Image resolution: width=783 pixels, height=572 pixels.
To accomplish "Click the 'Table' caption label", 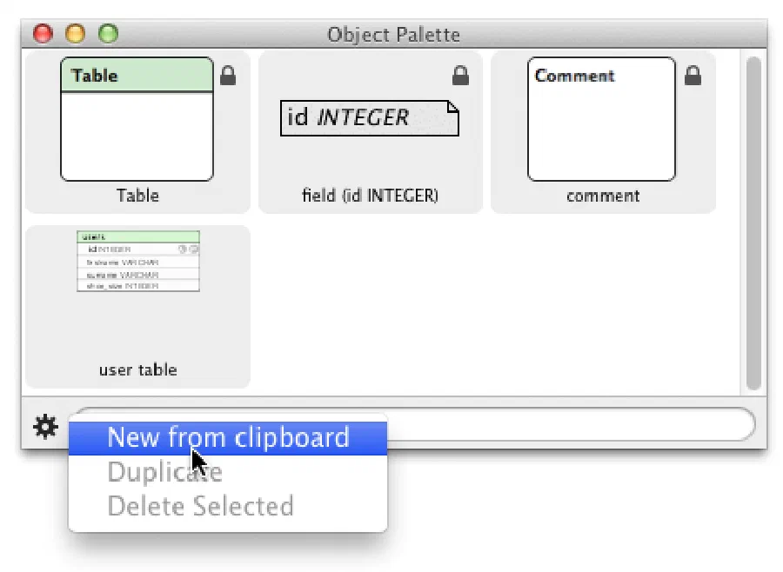I will 137,196.
